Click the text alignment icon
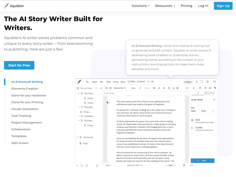Image resolution: width=236 pixels, height=177 pixels. point(210,88)
